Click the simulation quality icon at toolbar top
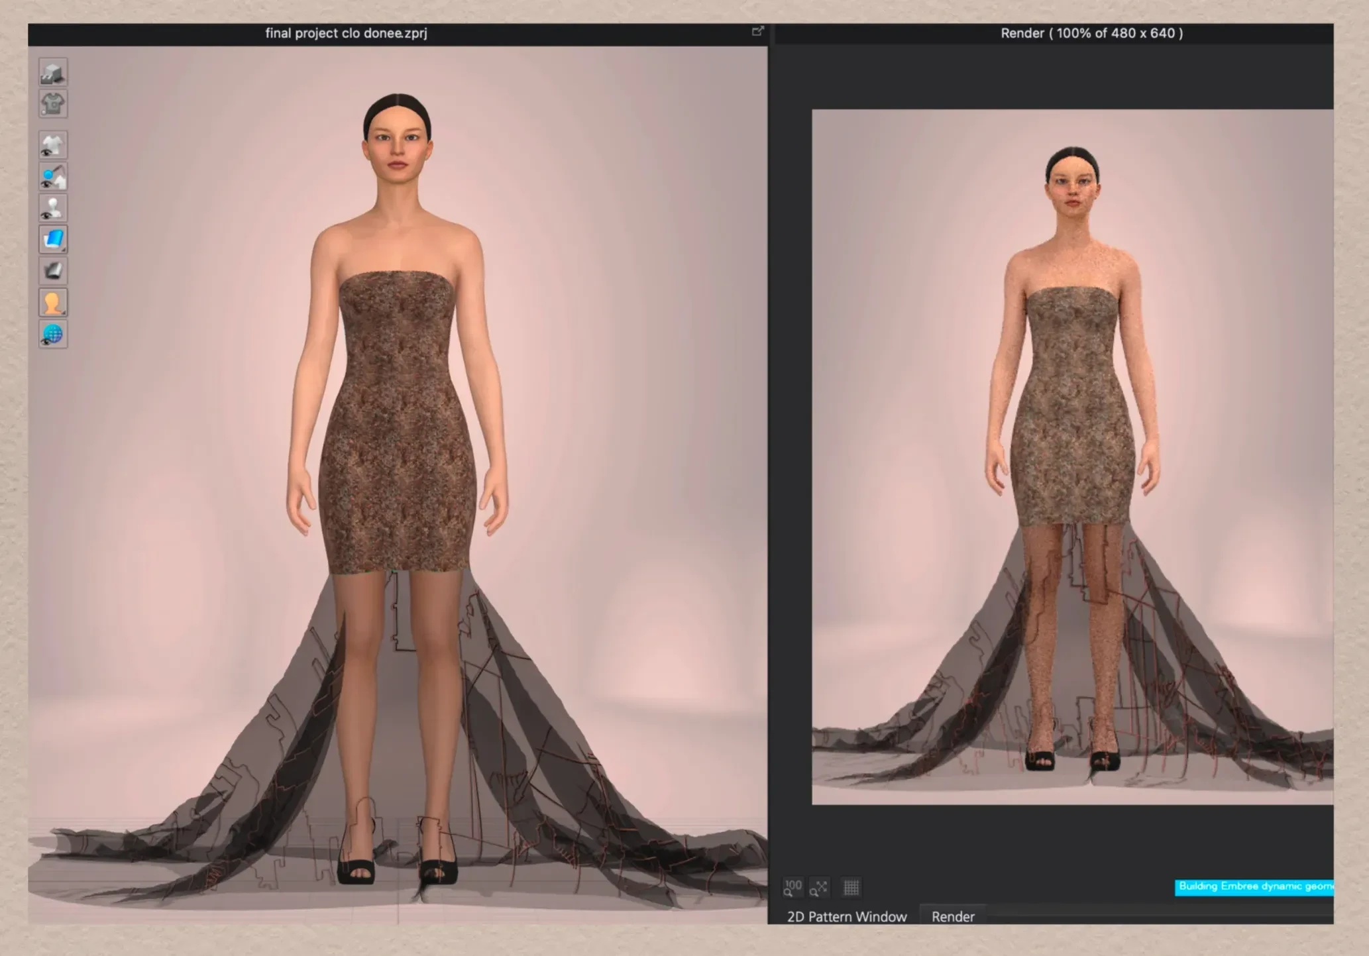 click(x=53, y=72)
